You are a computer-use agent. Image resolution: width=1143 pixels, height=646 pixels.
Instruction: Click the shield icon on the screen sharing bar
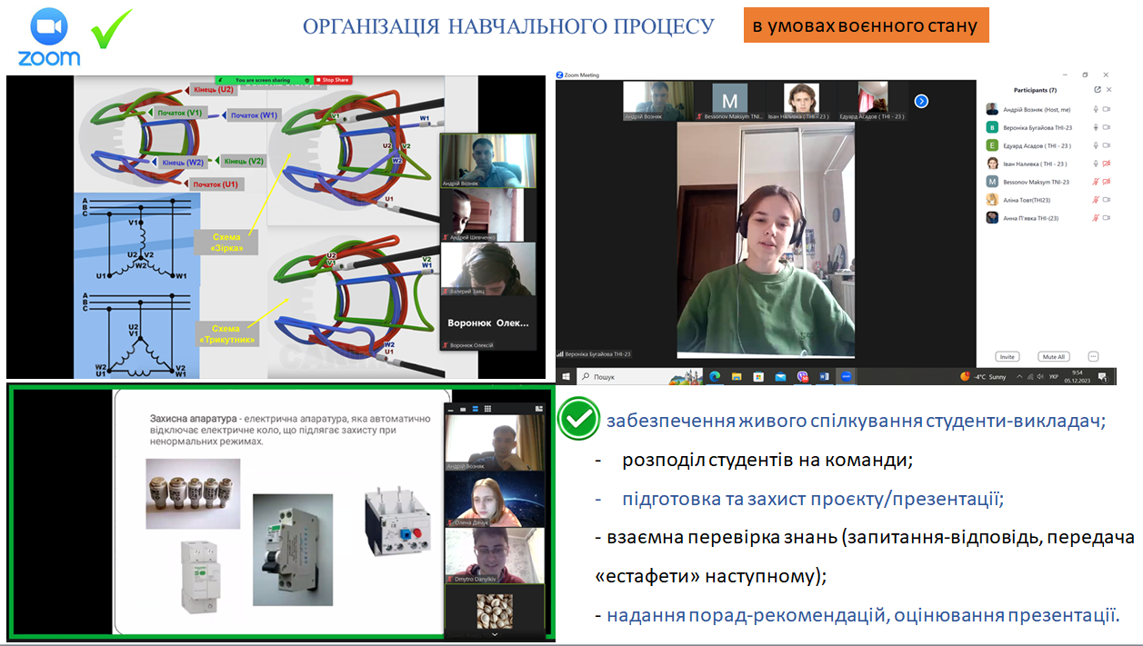tap(306, 80)
